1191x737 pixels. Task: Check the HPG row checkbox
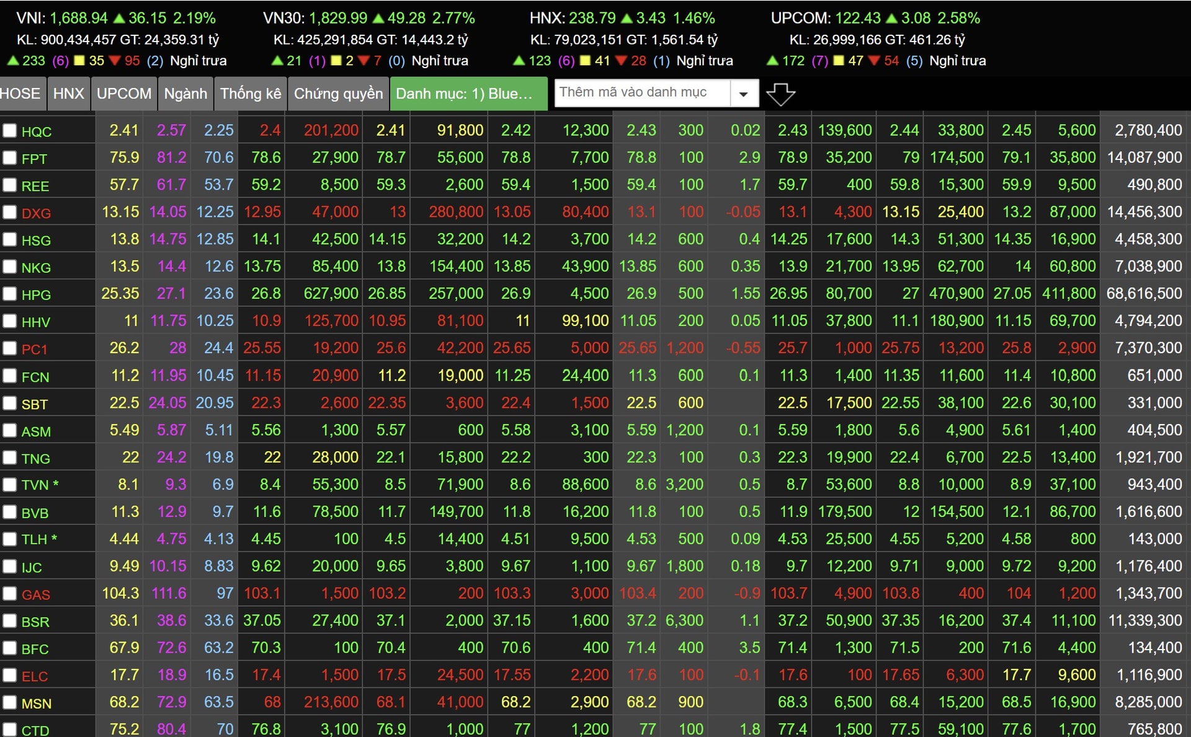point(9,294)
